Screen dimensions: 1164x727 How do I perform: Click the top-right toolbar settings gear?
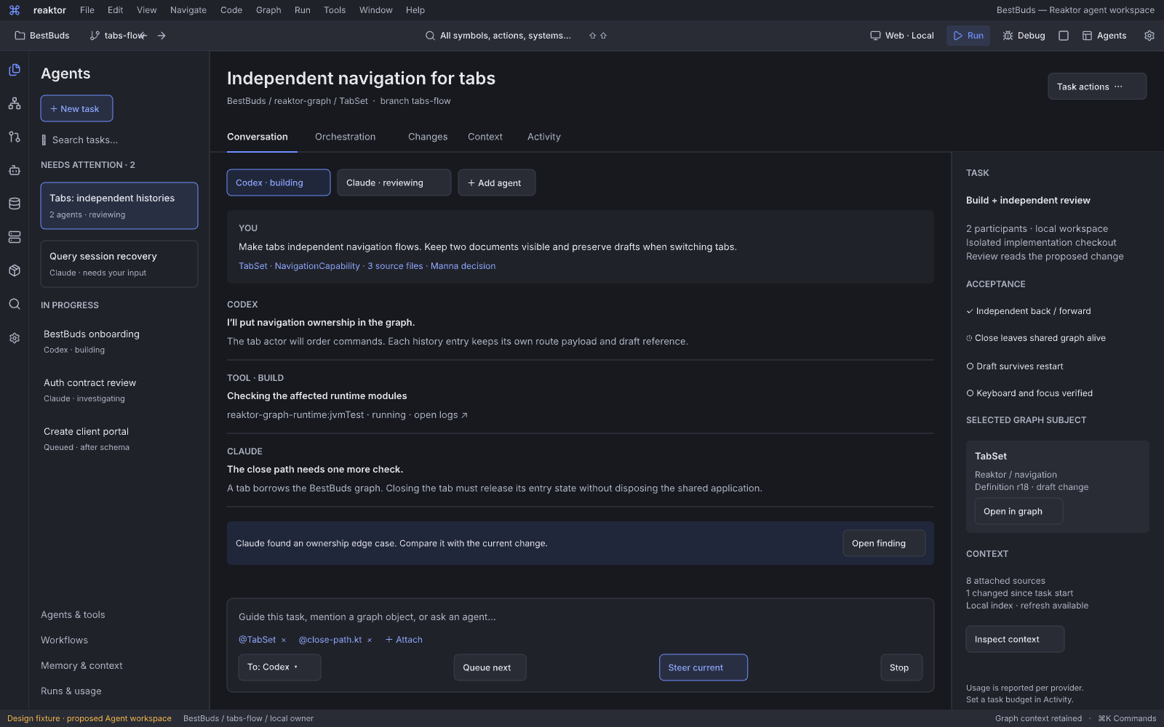click(1149, 36)
